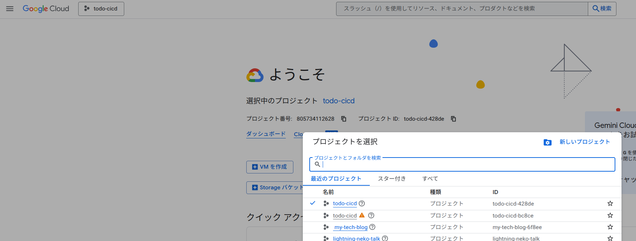Click the plus icon in VM を作成

pos(255,167)
